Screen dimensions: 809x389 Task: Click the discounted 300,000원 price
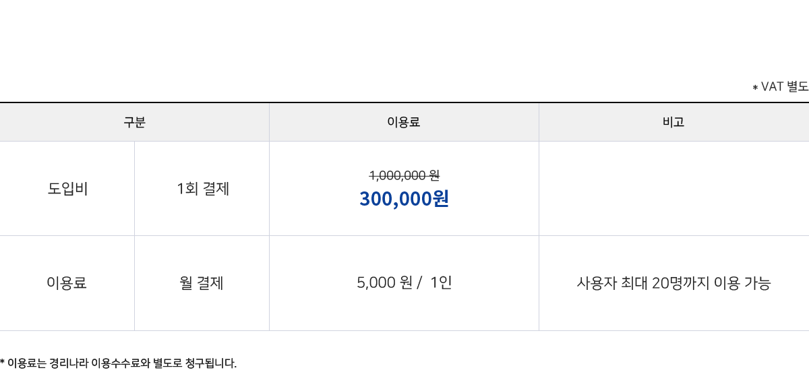(x=404, y=199)
